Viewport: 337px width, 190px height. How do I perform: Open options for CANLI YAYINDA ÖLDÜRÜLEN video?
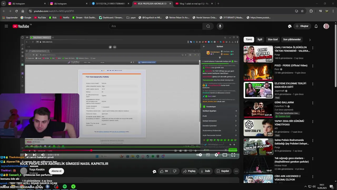click(x=313, y=48)
